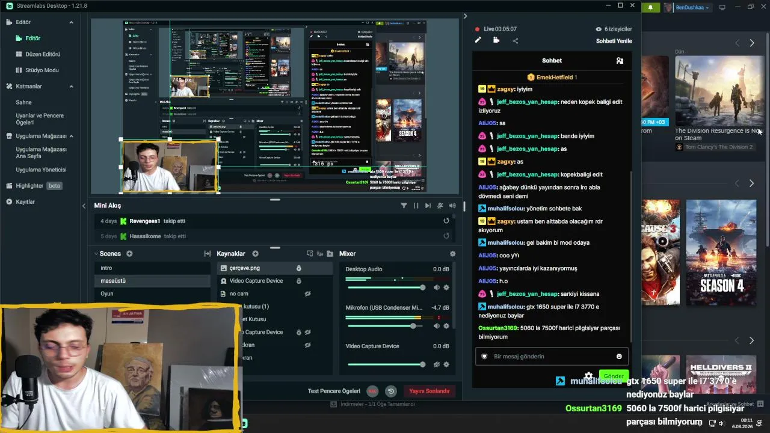Open Video Capture Device mixer settings gear
The image size is (770, 433).
point(446,364)
